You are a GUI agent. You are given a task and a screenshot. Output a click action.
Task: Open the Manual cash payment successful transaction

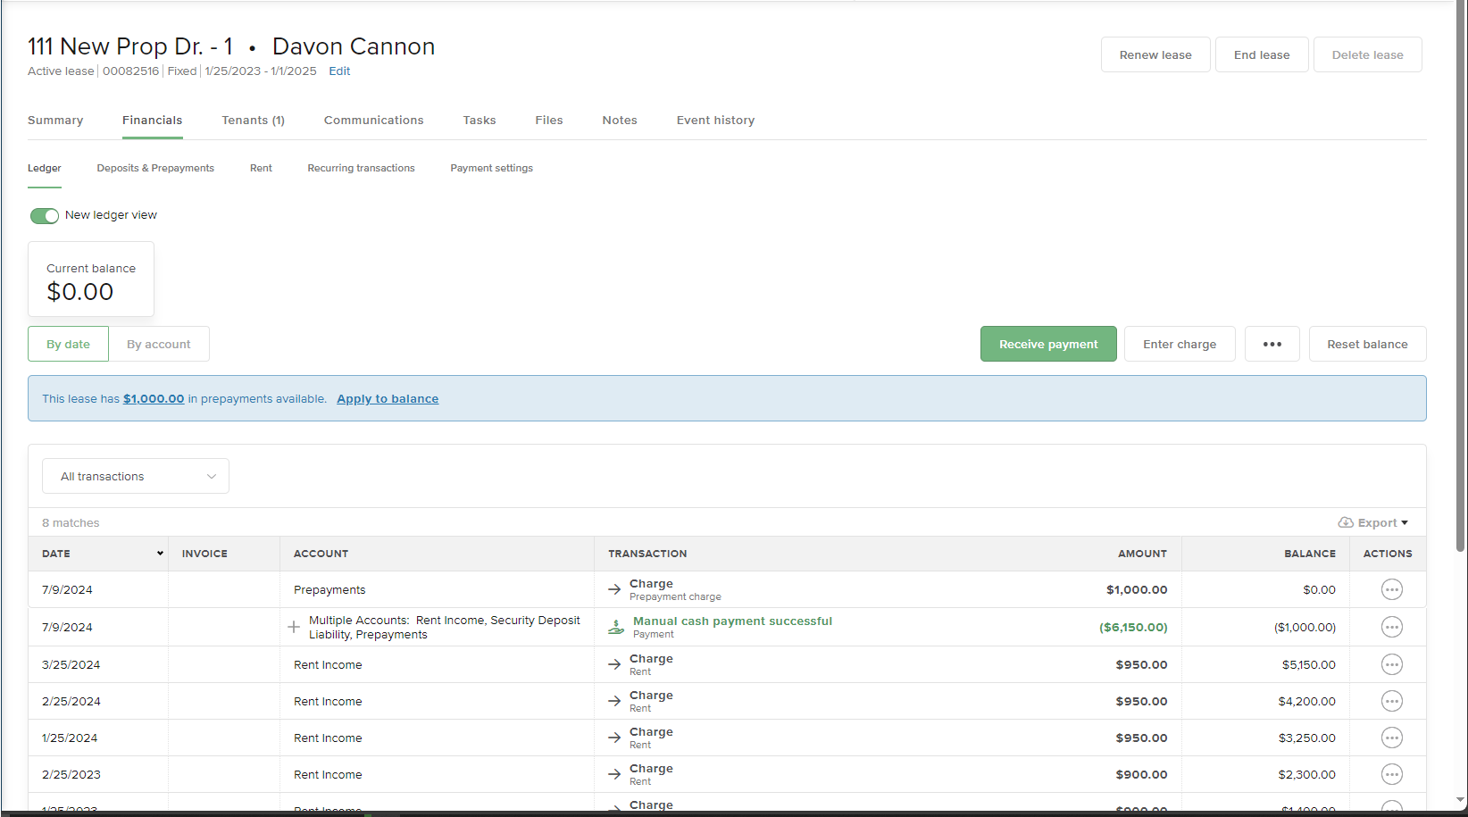732,621
